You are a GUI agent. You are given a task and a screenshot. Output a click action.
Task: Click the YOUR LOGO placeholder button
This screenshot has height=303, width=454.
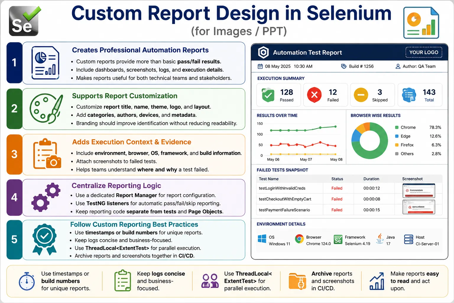424,52
